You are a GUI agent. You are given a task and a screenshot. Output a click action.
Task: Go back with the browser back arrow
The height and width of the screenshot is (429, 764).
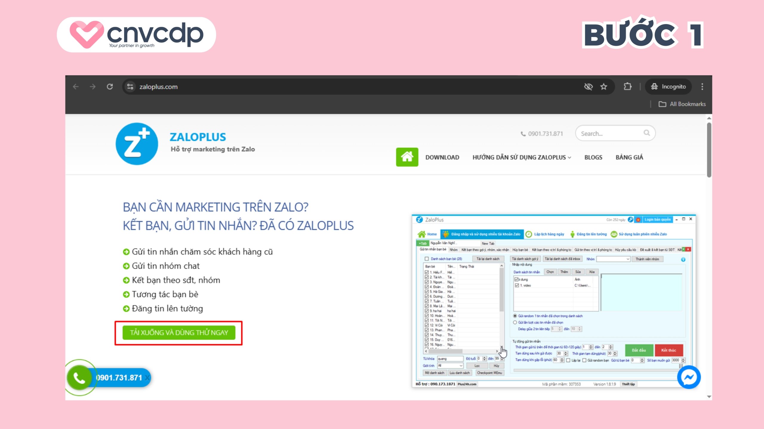pos(76,87)
